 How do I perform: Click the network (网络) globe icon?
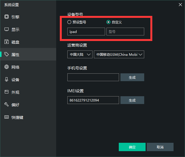pos(6,67)
